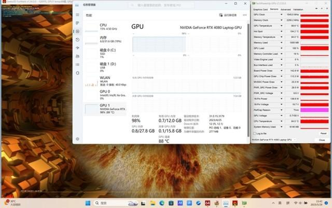
Task: Open Task Manager settings gear icon
Action: (x=77, y=139)
